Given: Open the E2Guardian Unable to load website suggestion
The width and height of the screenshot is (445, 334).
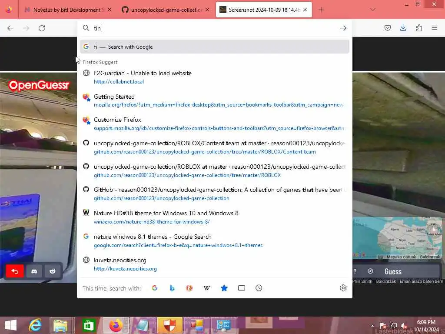Looking at the screenshot, I should tap(215, 77).
